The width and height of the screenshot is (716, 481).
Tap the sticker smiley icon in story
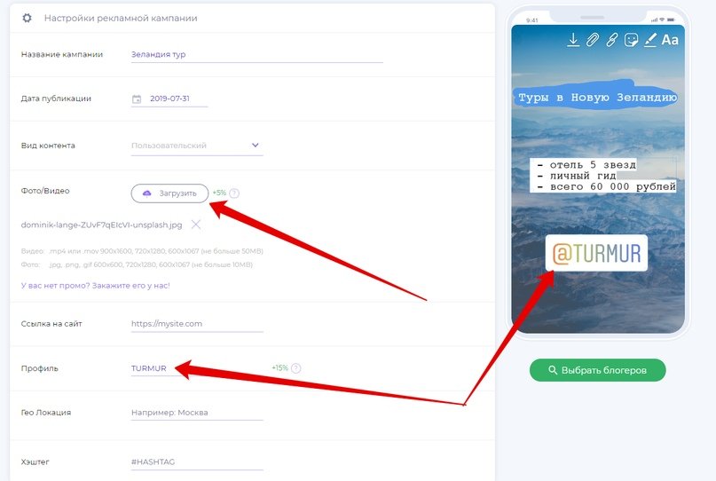coord(631,40)
